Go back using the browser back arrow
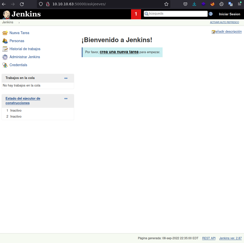This screenshot has height=243, width=244. [x=4, y=4]
